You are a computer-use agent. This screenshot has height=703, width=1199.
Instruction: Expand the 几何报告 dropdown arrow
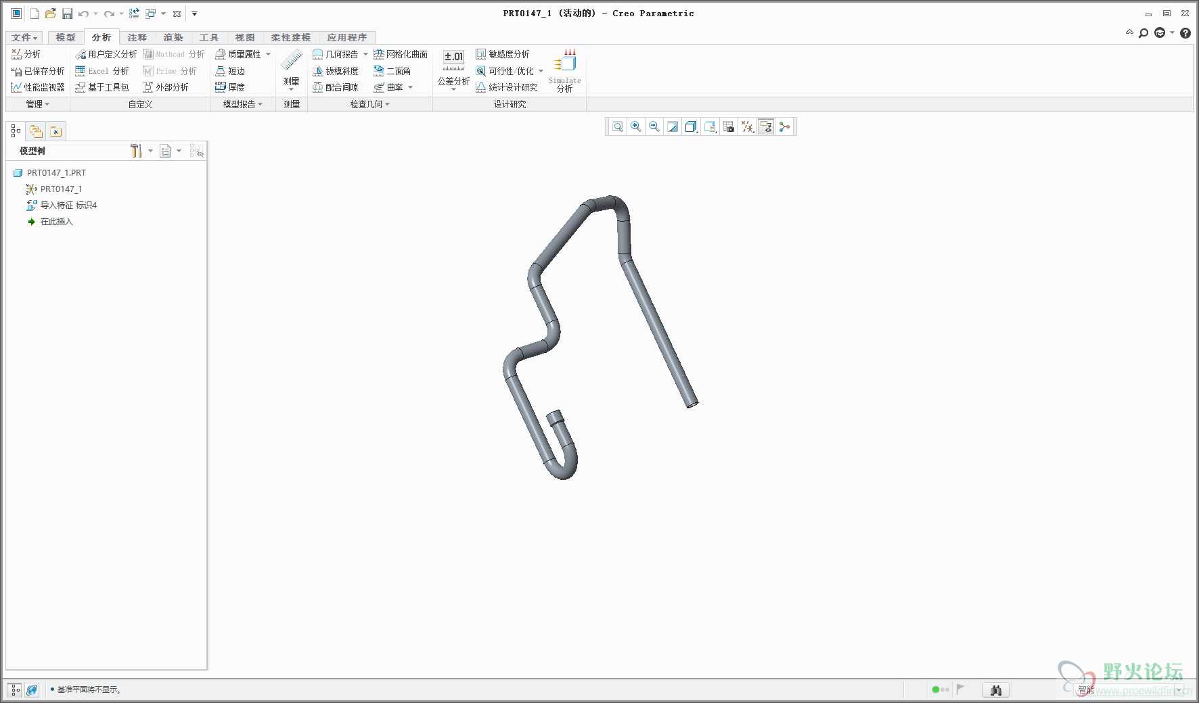pyautogui.click(x=366, y=54)
